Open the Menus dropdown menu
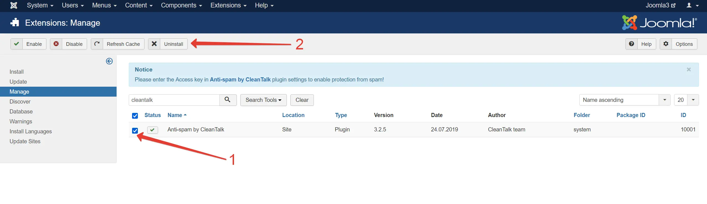This screenshot has width=707, height=204. [x=104, y=5]
